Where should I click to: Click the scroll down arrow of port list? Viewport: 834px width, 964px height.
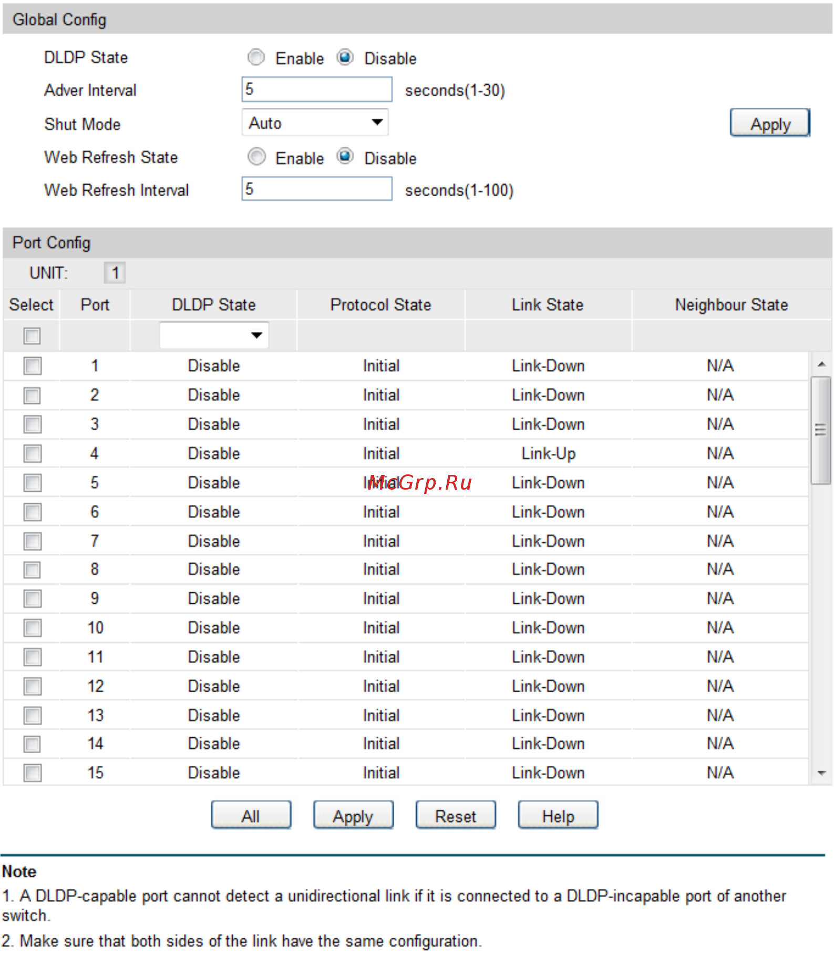[x=821, y=773]
